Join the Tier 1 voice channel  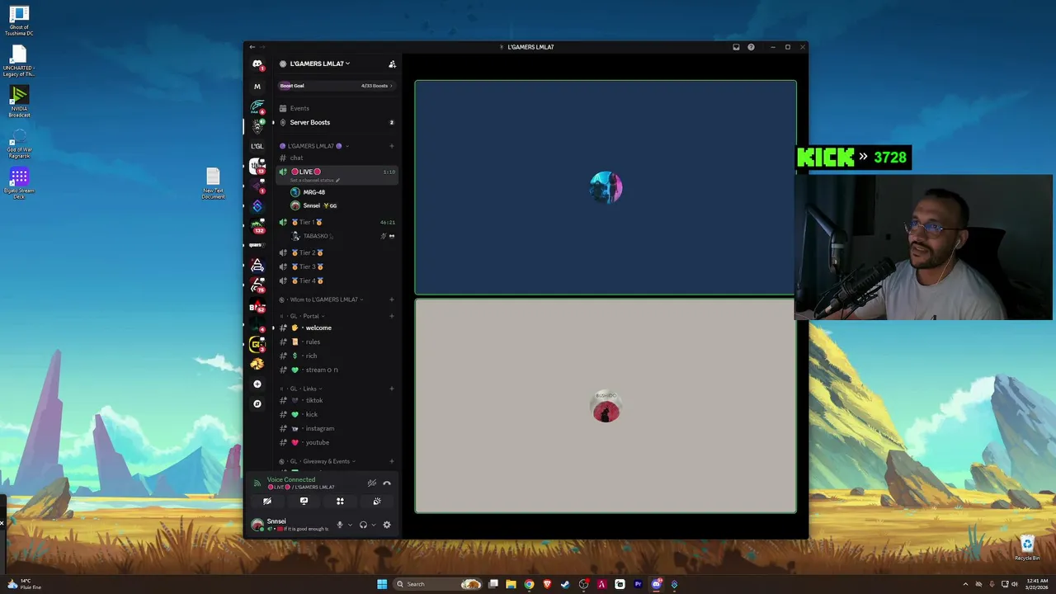337,222
